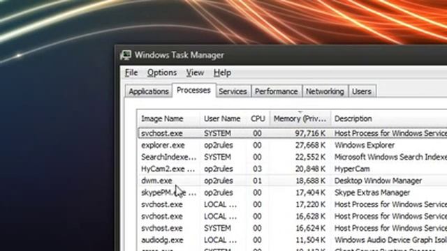Sort by Image Name column header
The image size is (447, 251).
point(169,119)
